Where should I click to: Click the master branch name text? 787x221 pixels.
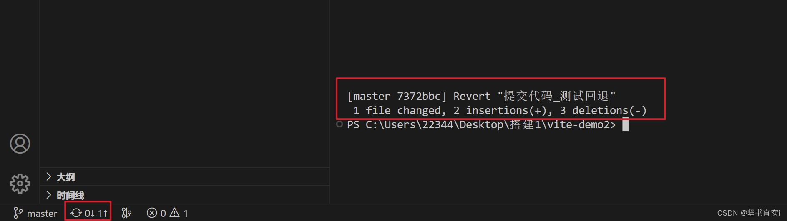pos(42,214)
